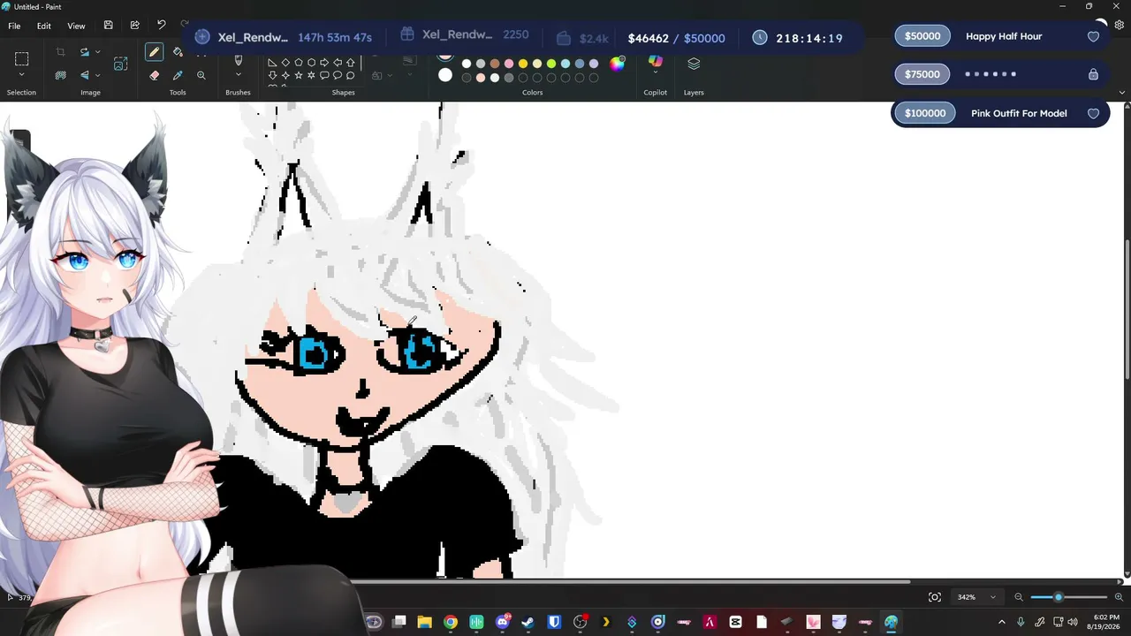Click the heart next to Pink Outfit For Model
This screenshot has height=636, width=1131.
tap(1093, 113)
